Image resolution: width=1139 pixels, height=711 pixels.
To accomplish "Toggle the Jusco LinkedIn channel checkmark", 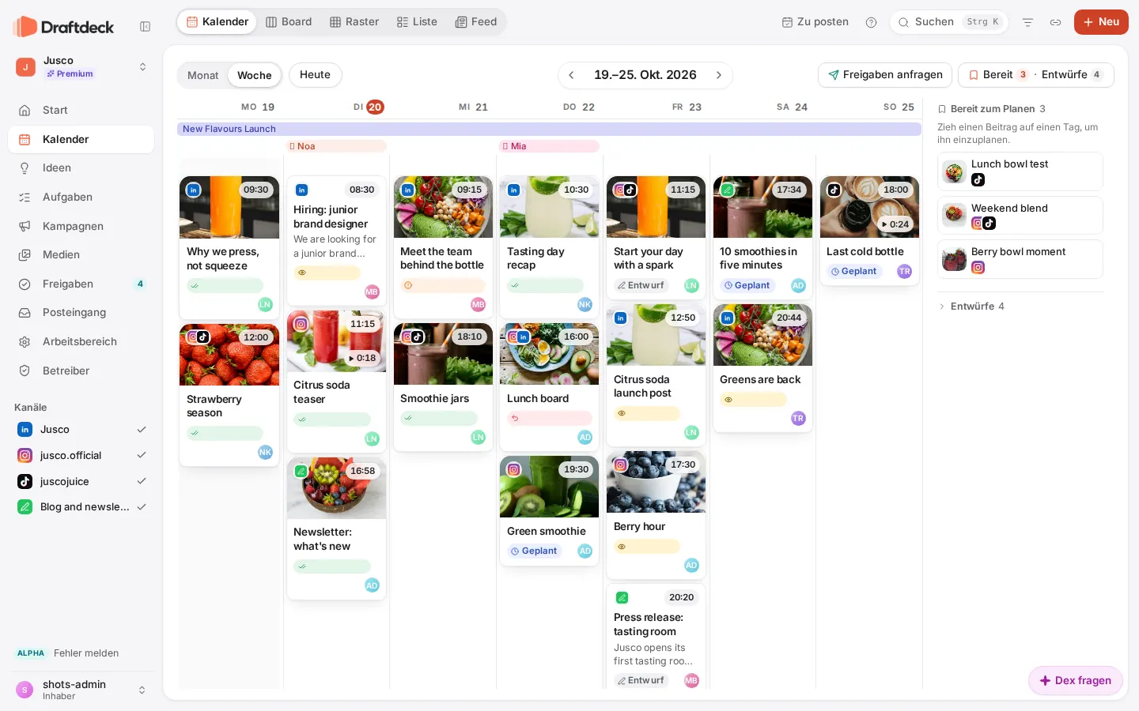I will coord(142,430).
